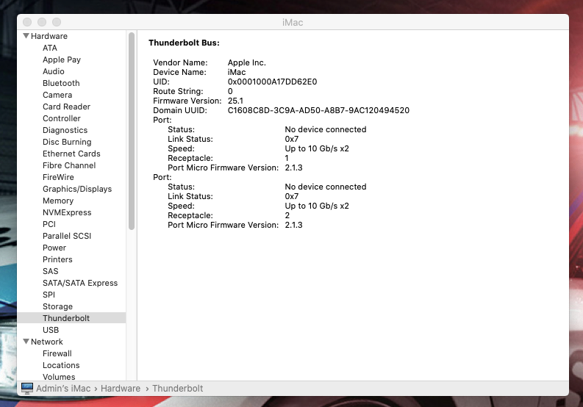The image size is (583, 407).
Task: Select Power in the sidebar
Action: [x=54, y=248]
